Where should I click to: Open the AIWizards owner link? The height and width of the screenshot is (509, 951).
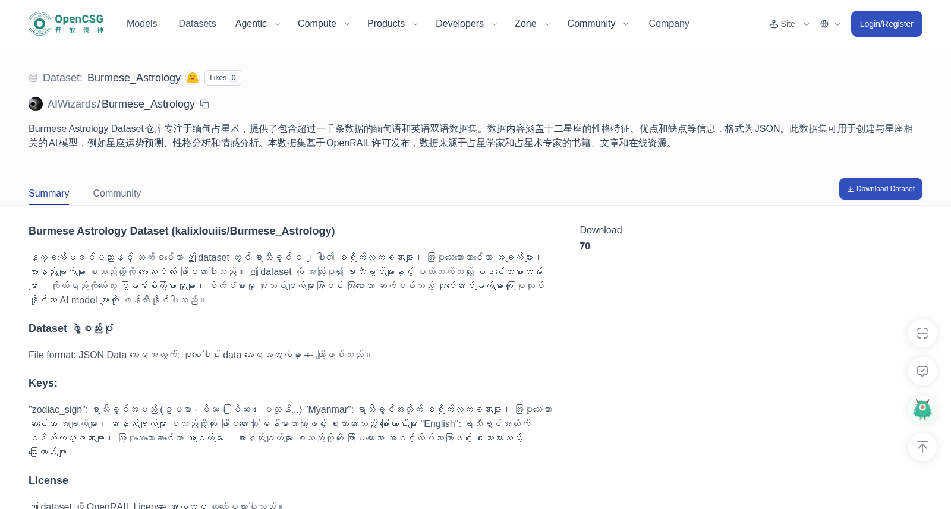[72, 104]
